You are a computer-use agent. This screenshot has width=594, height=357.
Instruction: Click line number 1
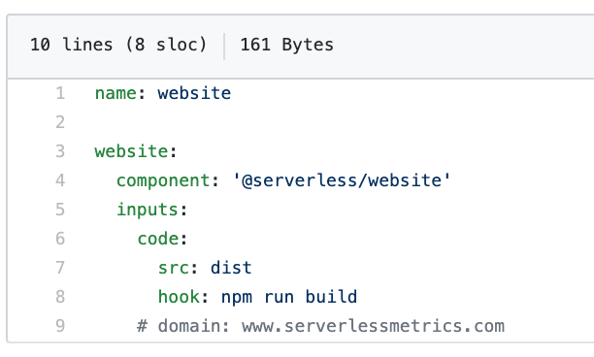(x=60, y=93)
